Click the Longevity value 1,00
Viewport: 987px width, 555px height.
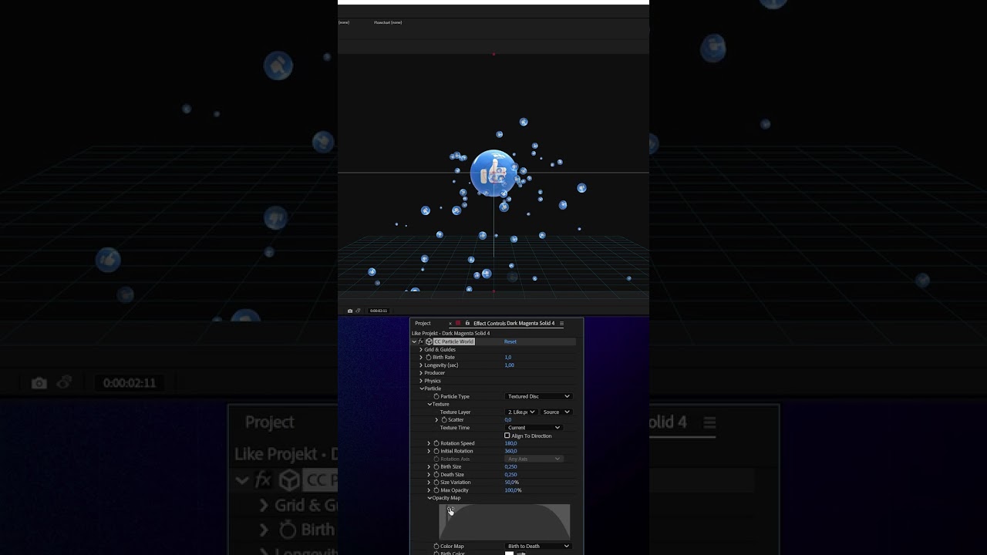[509, 365]
